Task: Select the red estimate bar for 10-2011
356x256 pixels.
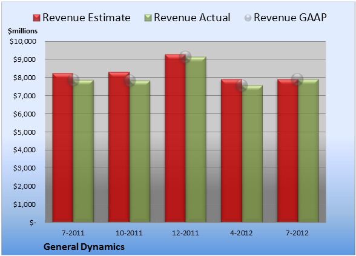Action: pos(119,147)
